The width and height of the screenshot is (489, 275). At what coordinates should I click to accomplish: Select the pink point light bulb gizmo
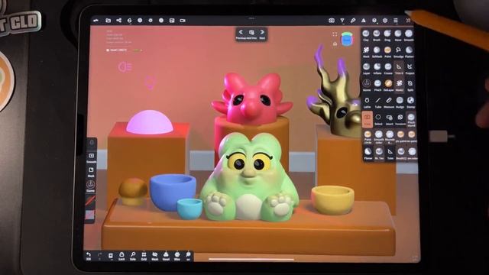click(x=150, y=83)
